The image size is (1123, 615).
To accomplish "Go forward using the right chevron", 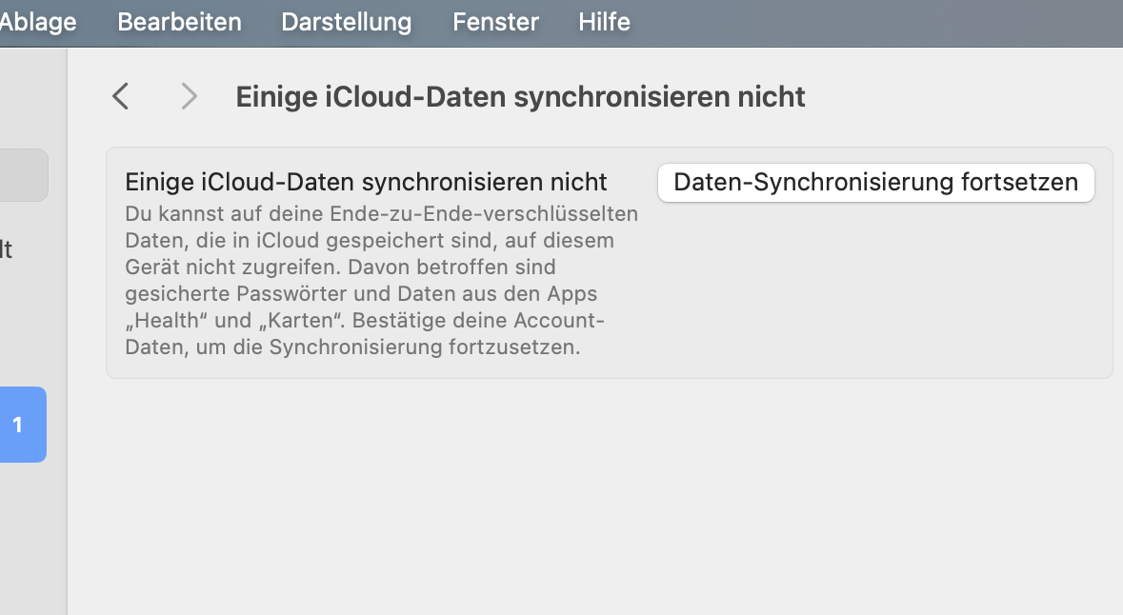I will pos(189,96).
